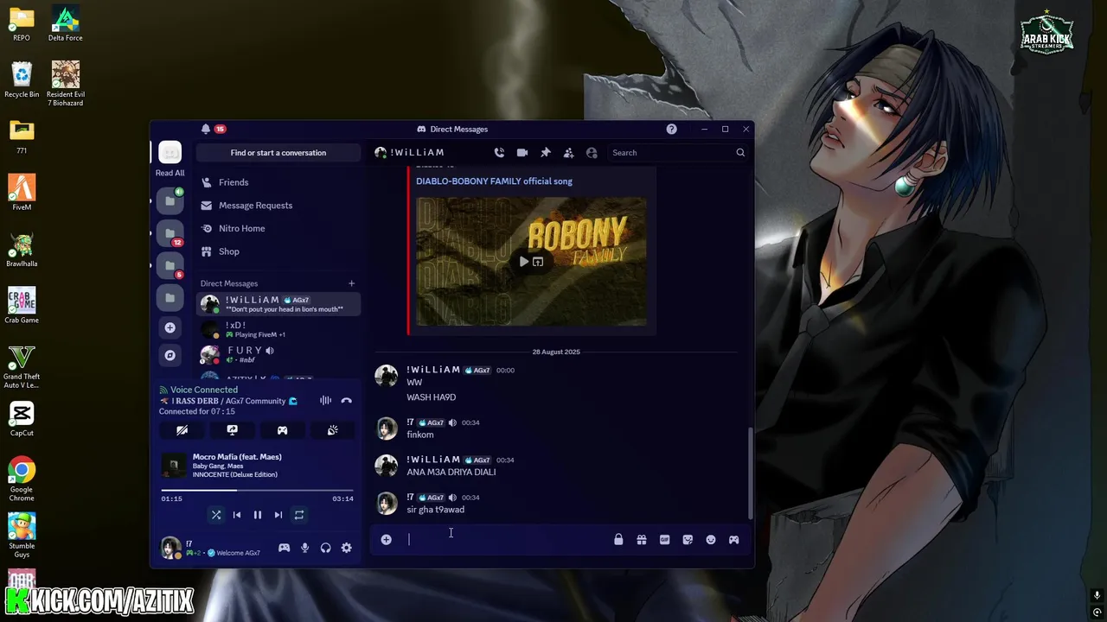Open the Friends tab

[278, 182]
